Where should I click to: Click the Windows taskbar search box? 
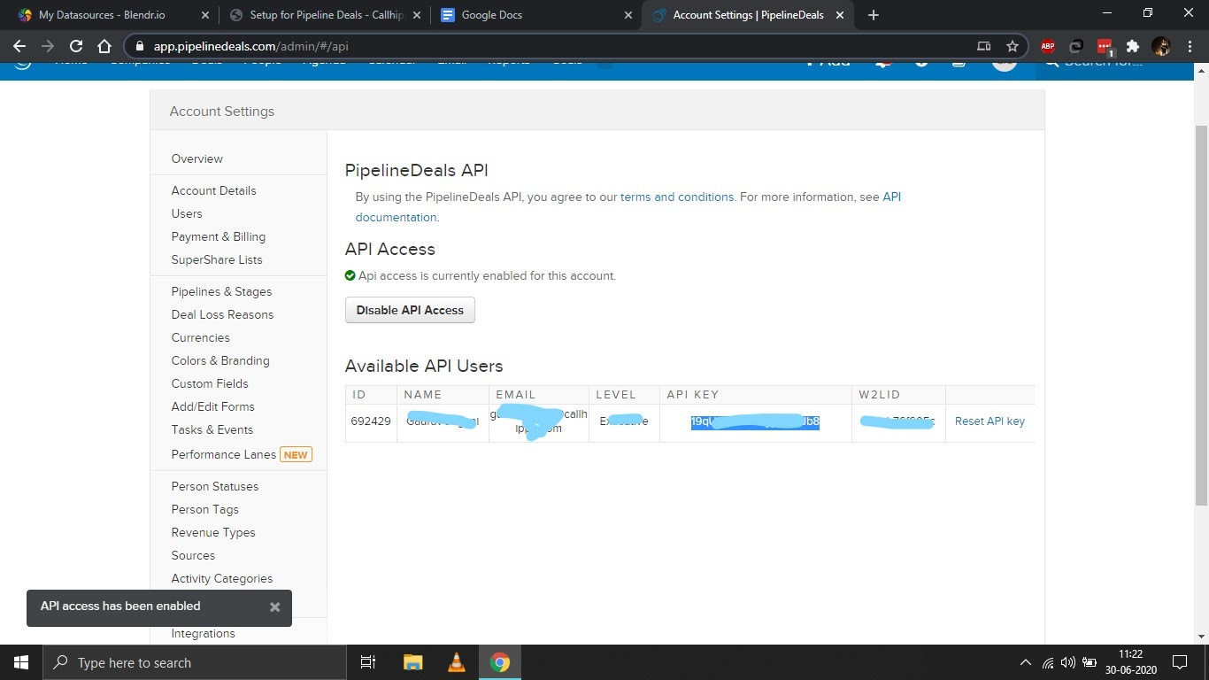(x=193, y=662)
